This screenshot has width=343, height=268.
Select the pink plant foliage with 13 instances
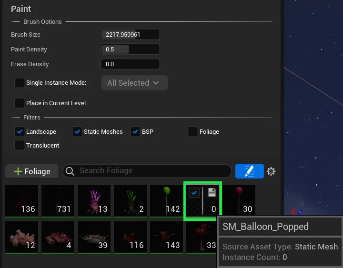click(x=94, y=201)
